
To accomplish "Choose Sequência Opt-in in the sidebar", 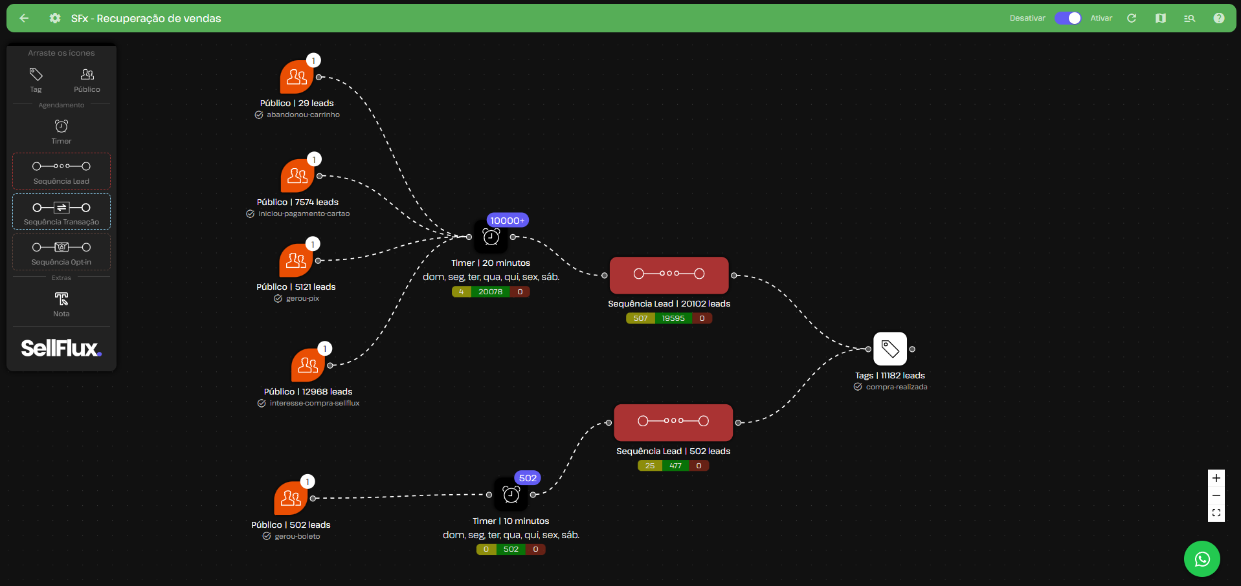I will pos(61,252).
